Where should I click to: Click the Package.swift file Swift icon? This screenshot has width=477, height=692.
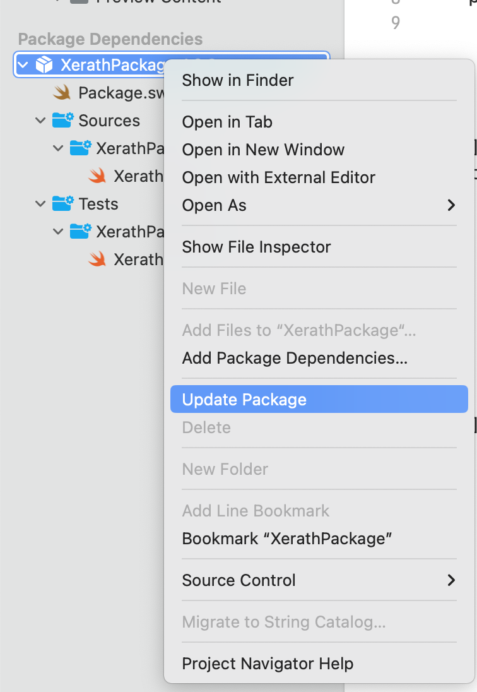coord(62,93)
